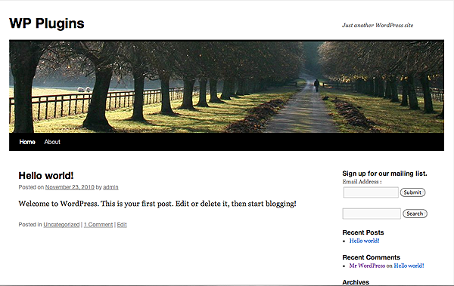Select the 'Sign up for our mailing list.' heading
This screenshot has height=286, width=454.
384,174
